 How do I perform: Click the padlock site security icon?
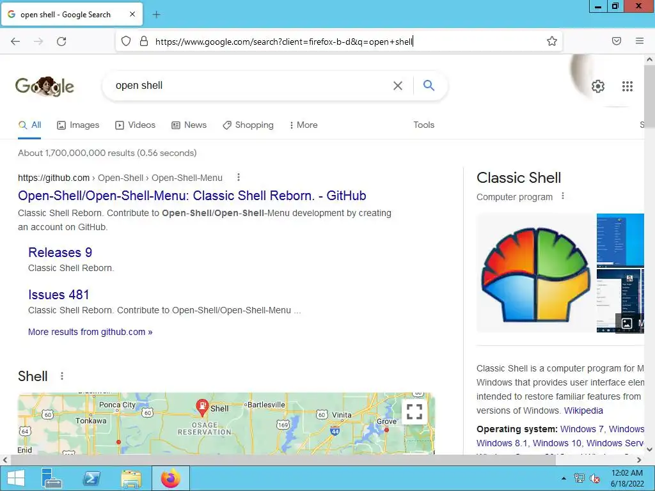click(144, 41)
